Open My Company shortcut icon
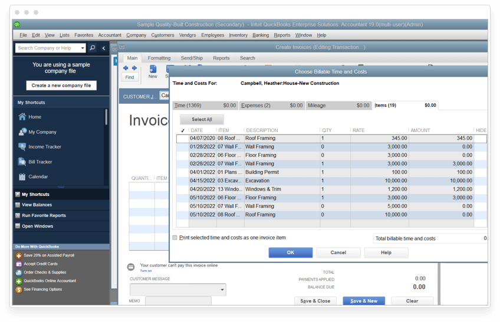Image resolution: width=500 pixels, height=322 pixels. click(22, 132)
